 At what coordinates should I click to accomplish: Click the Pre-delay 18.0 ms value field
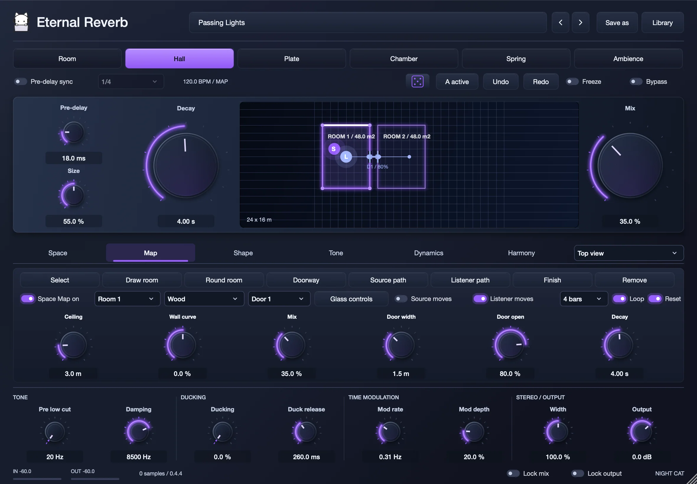pyautogui.click(x=74, y=158)
